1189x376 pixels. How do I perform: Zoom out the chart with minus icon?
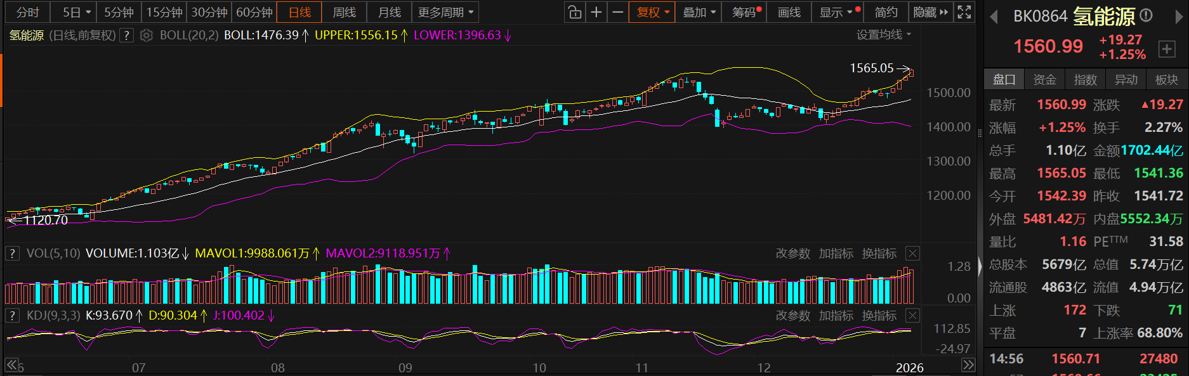[x=617, y=12]
